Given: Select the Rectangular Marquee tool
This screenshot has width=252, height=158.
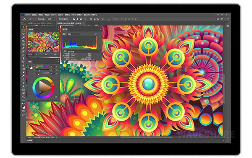Looking at the screenshot, I should click(24, 31).
